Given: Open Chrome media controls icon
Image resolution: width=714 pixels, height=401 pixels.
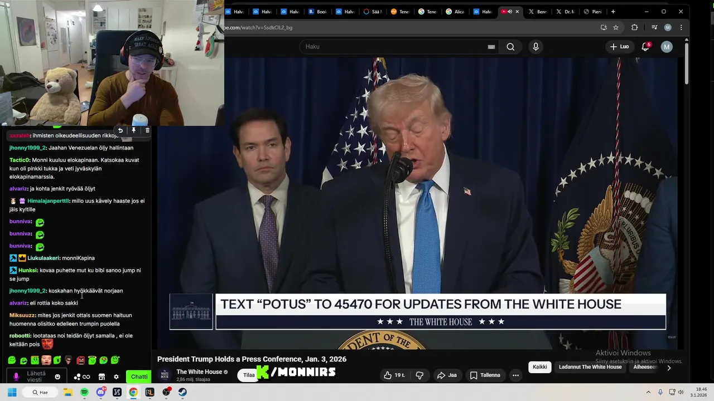Looking at the screenshot, I should pyautogui.click(x=654, y=27).
